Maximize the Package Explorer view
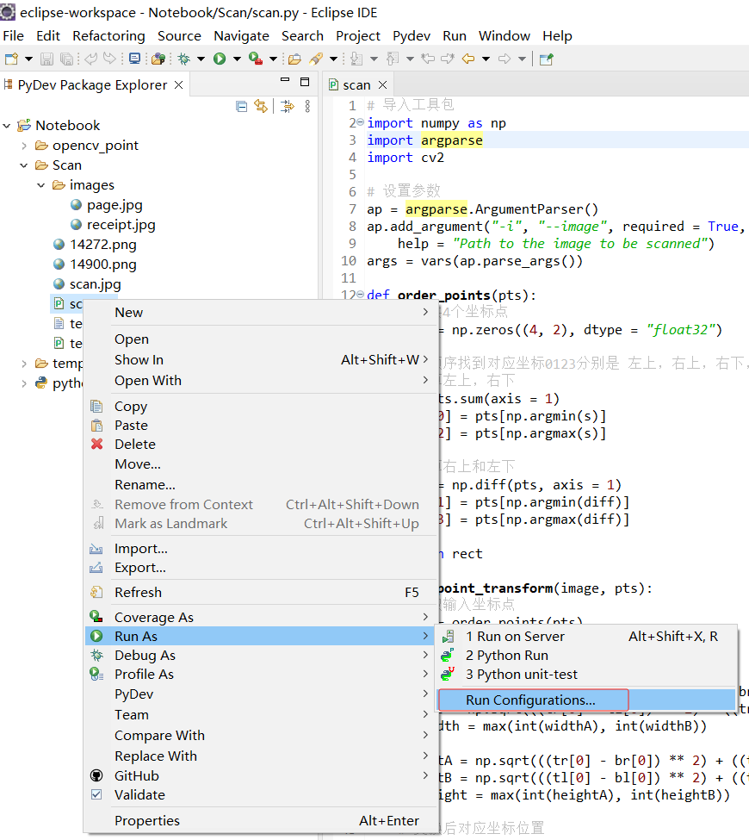This screenshot has height=840, width=749. pos(305,82)
